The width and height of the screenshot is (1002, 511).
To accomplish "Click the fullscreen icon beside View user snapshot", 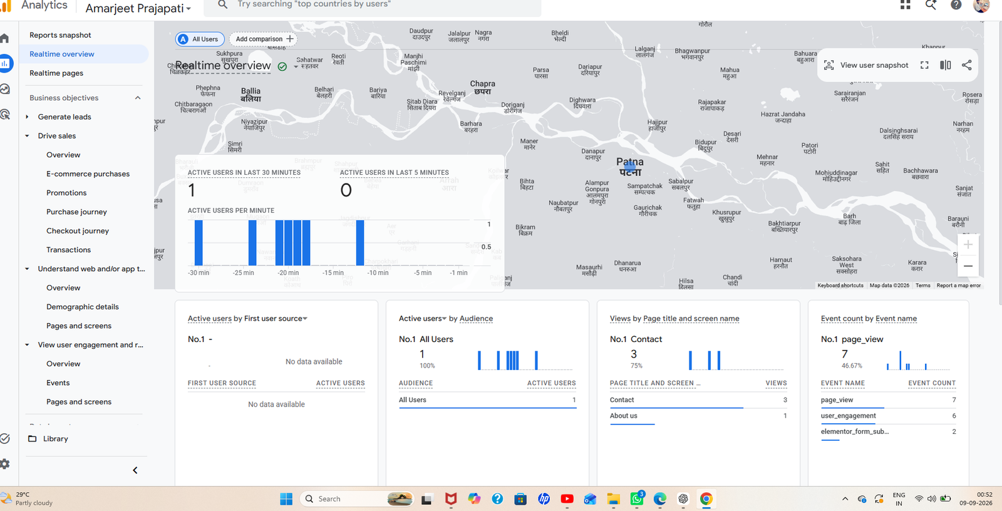I will [924, 65].
